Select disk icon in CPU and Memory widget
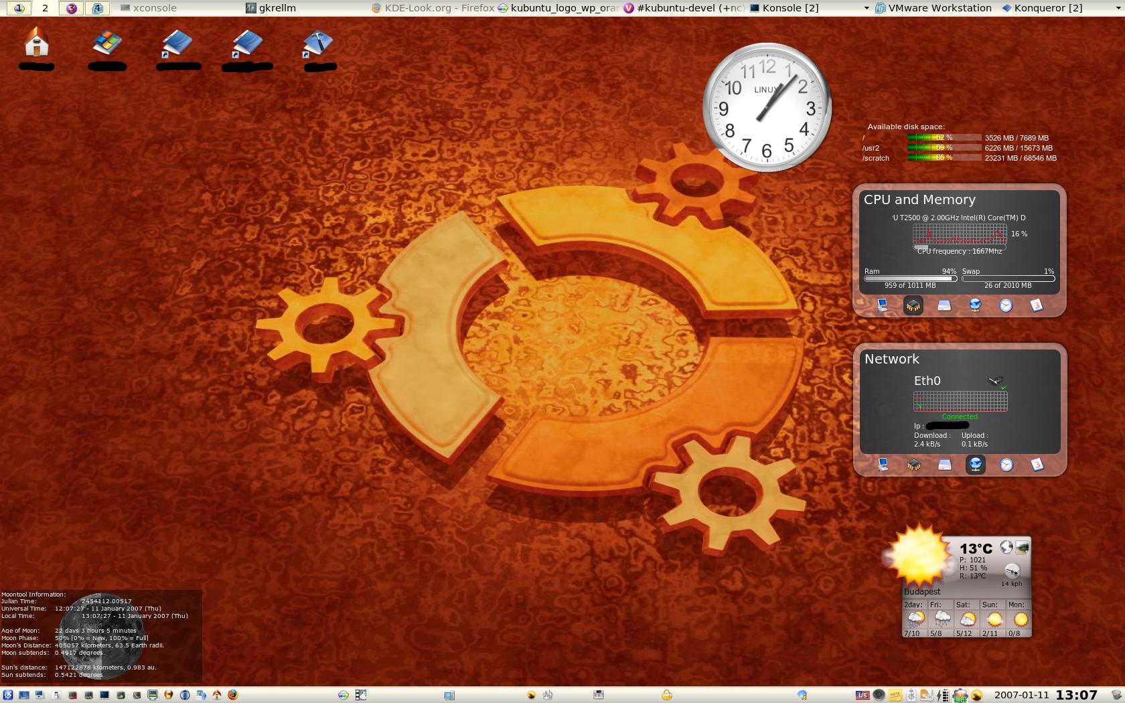 click(944, 305)
